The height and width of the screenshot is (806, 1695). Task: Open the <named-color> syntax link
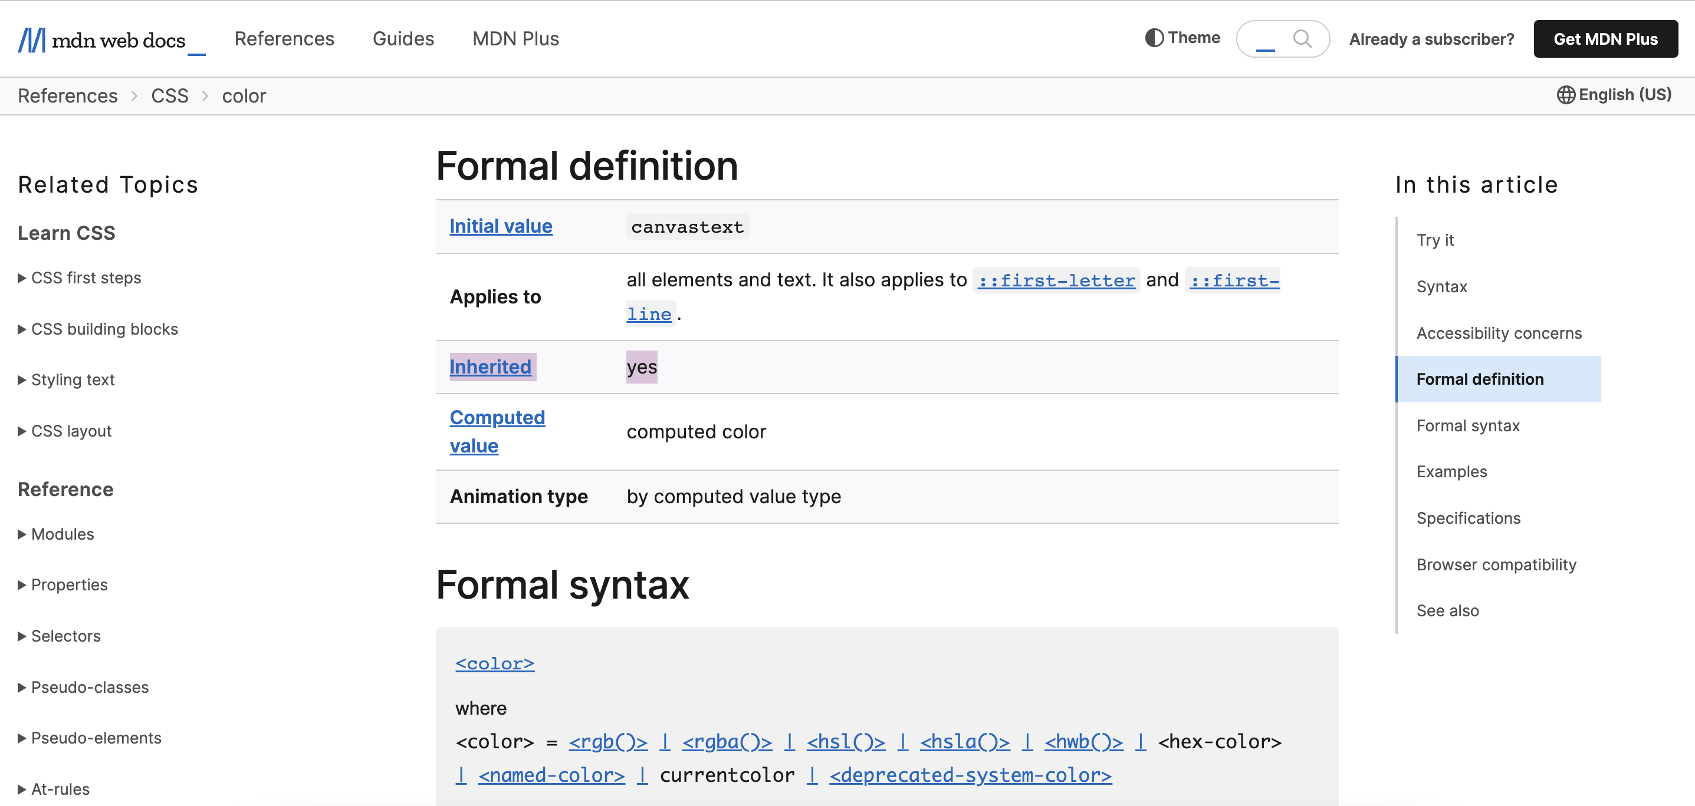(551, 776)
